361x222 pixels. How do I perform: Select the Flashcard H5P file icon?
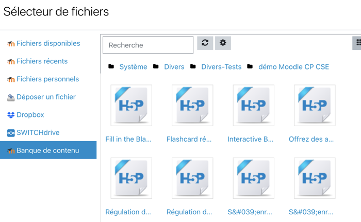point(192,106)
